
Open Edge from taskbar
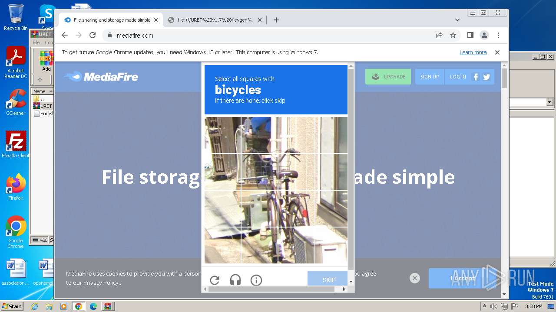[x=93, y=306]
